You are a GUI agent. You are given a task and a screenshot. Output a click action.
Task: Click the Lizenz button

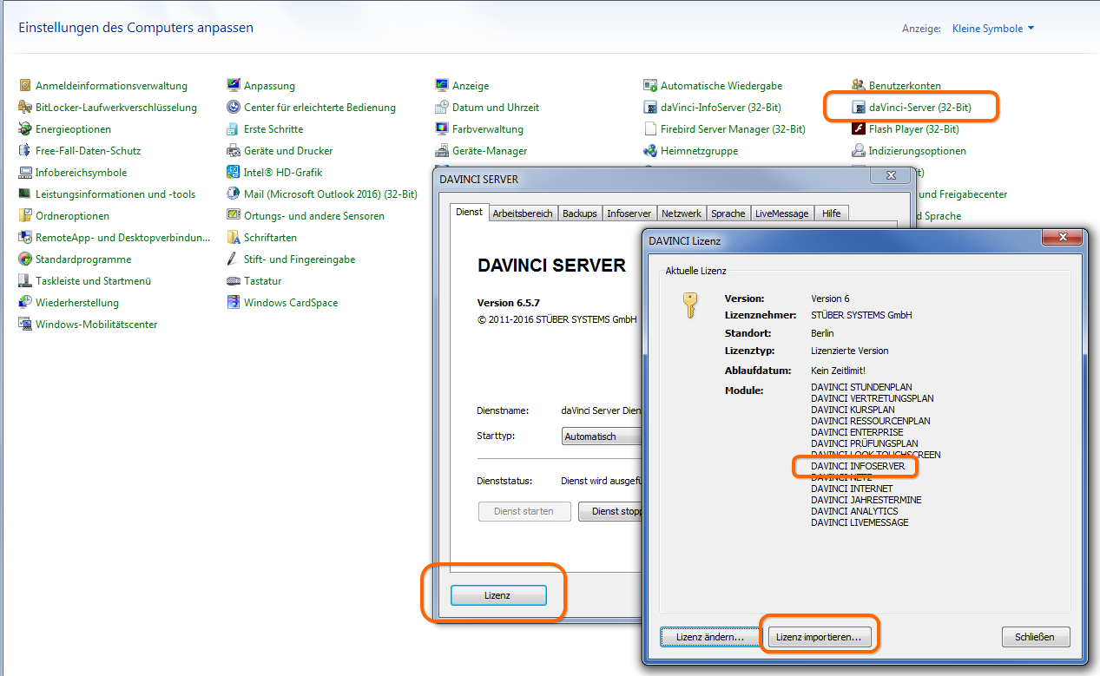click(x=497, y=595)
